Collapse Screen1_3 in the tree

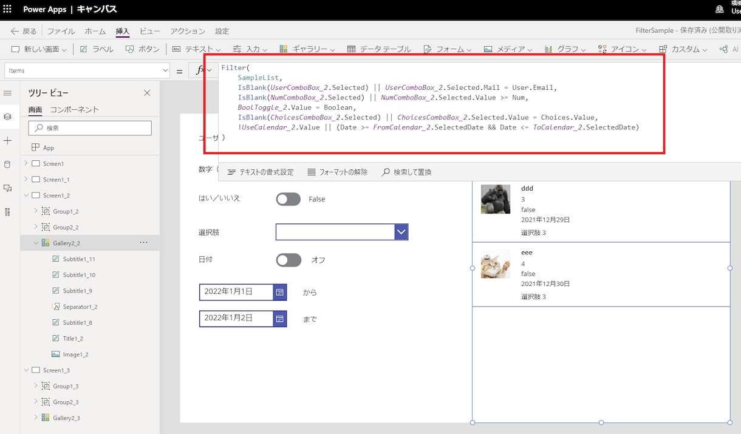click(26, 370)
